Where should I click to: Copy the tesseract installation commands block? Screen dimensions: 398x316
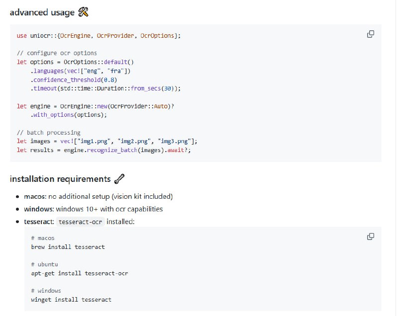pyautogui.click(x=370, y=237)
